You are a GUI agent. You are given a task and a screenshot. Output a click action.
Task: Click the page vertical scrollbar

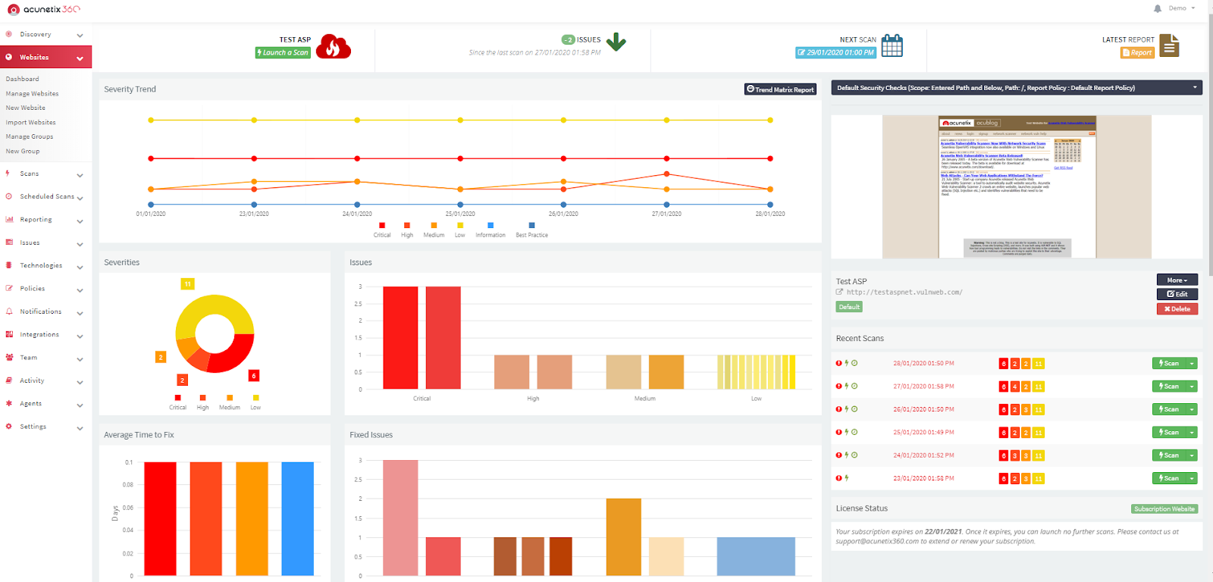tap(1209, 144)
